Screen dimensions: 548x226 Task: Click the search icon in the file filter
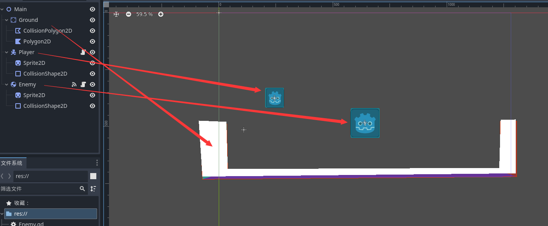(x=82, y=189)
